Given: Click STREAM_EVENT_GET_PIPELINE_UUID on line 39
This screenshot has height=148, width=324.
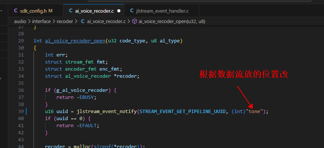Looking at the screenshot, I should click(x=182, y=112).
